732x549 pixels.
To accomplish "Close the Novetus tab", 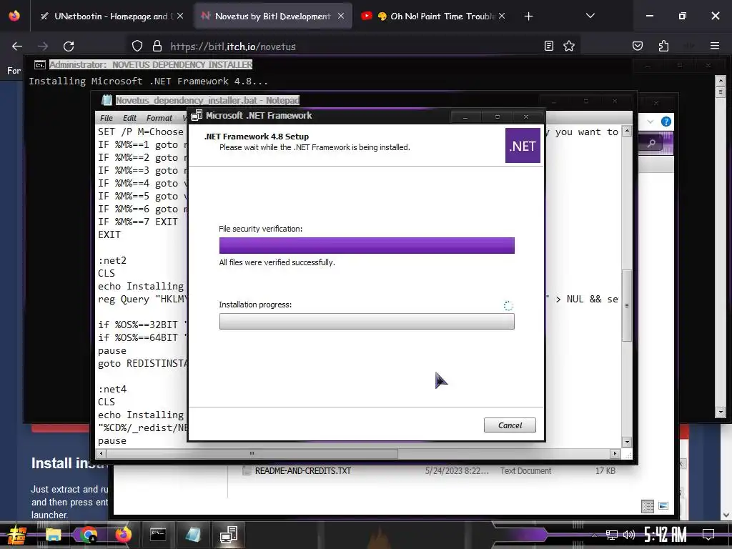I will tap(341, 16).
